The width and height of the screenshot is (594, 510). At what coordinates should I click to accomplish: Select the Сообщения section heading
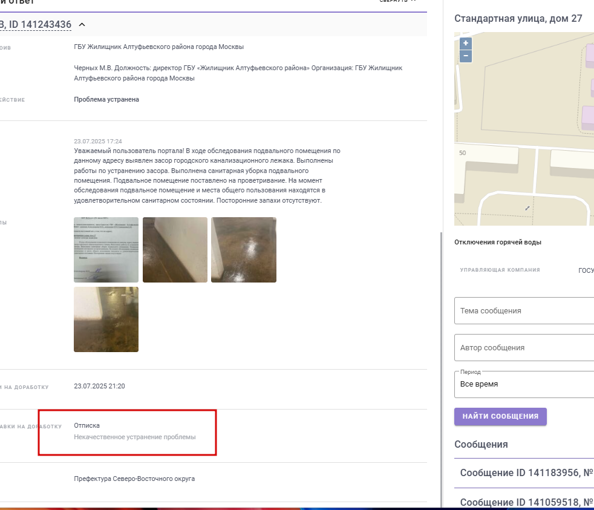(481, 445)
